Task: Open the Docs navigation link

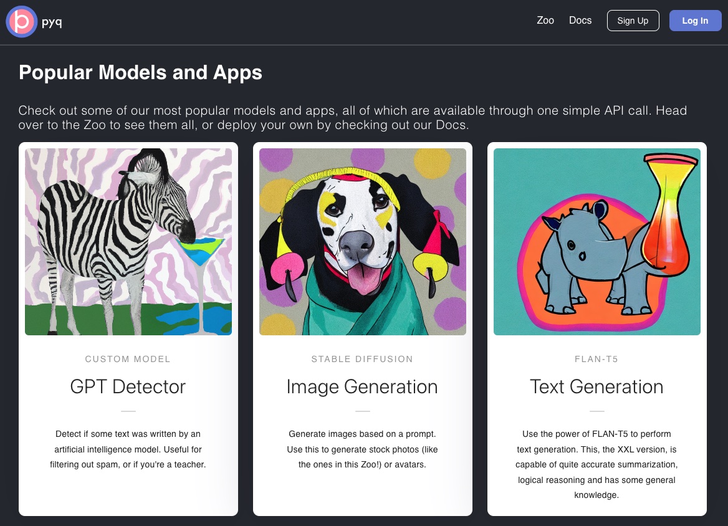Action: (x=580, y=21)
